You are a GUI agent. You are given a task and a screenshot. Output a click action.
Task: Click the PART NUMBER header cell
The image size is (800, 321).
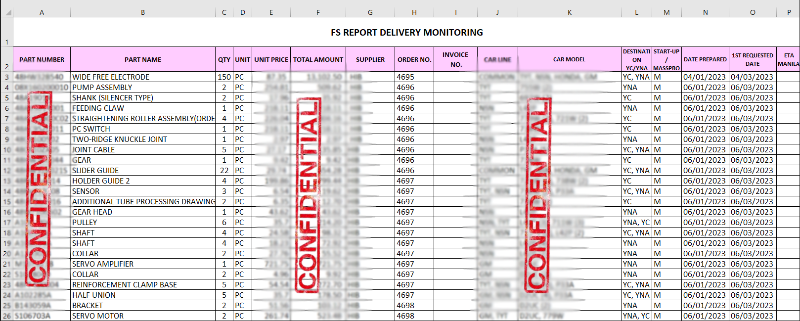[x=42, y=59]
